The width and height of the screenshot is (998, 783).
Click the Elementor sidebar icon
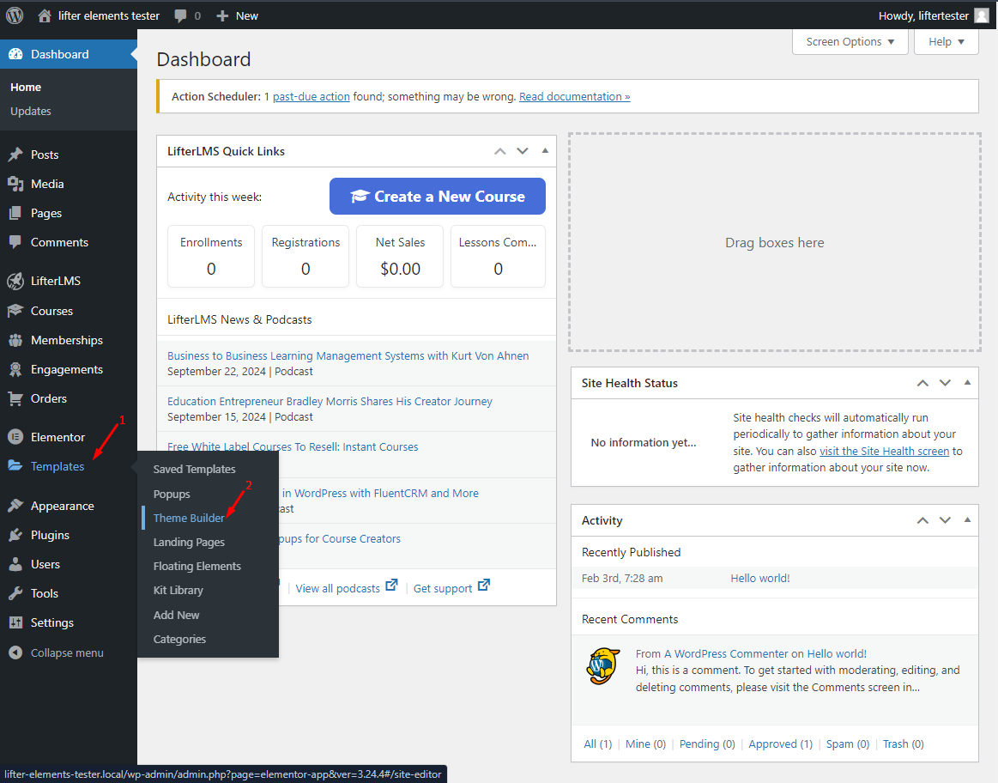point(20,436)
